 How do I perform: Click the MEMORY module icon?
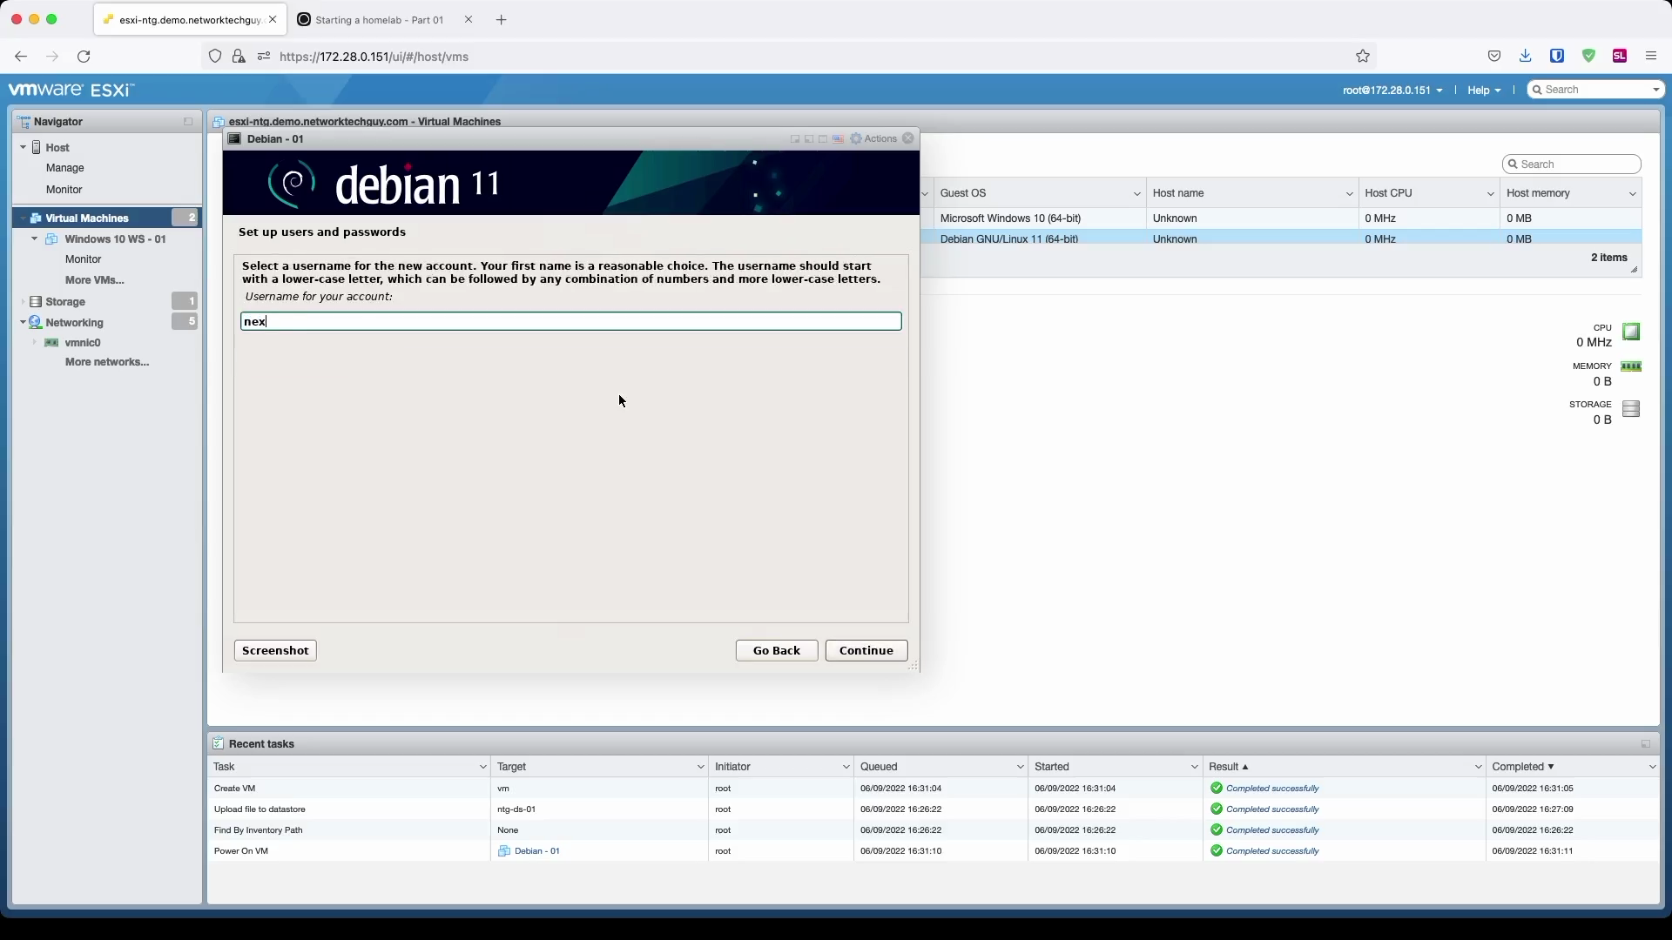click(x=1631, y=366)
